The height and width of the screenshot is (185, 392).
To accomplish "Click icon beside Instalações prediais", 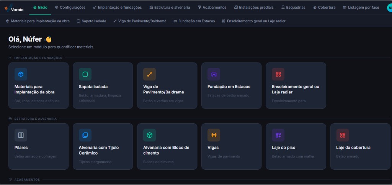I will 236,8.
